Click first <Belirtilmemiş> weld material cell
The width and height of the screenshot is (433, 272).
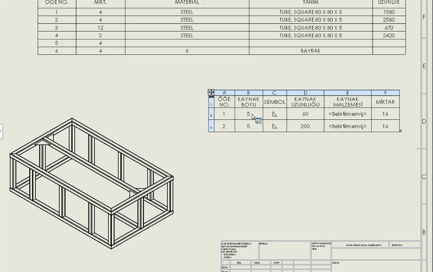pyautogui.click(x=347, y=114)
